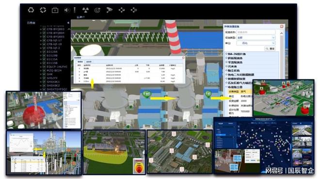
Task: Click the radar scan toolbar icon
Action: [97, 10]
